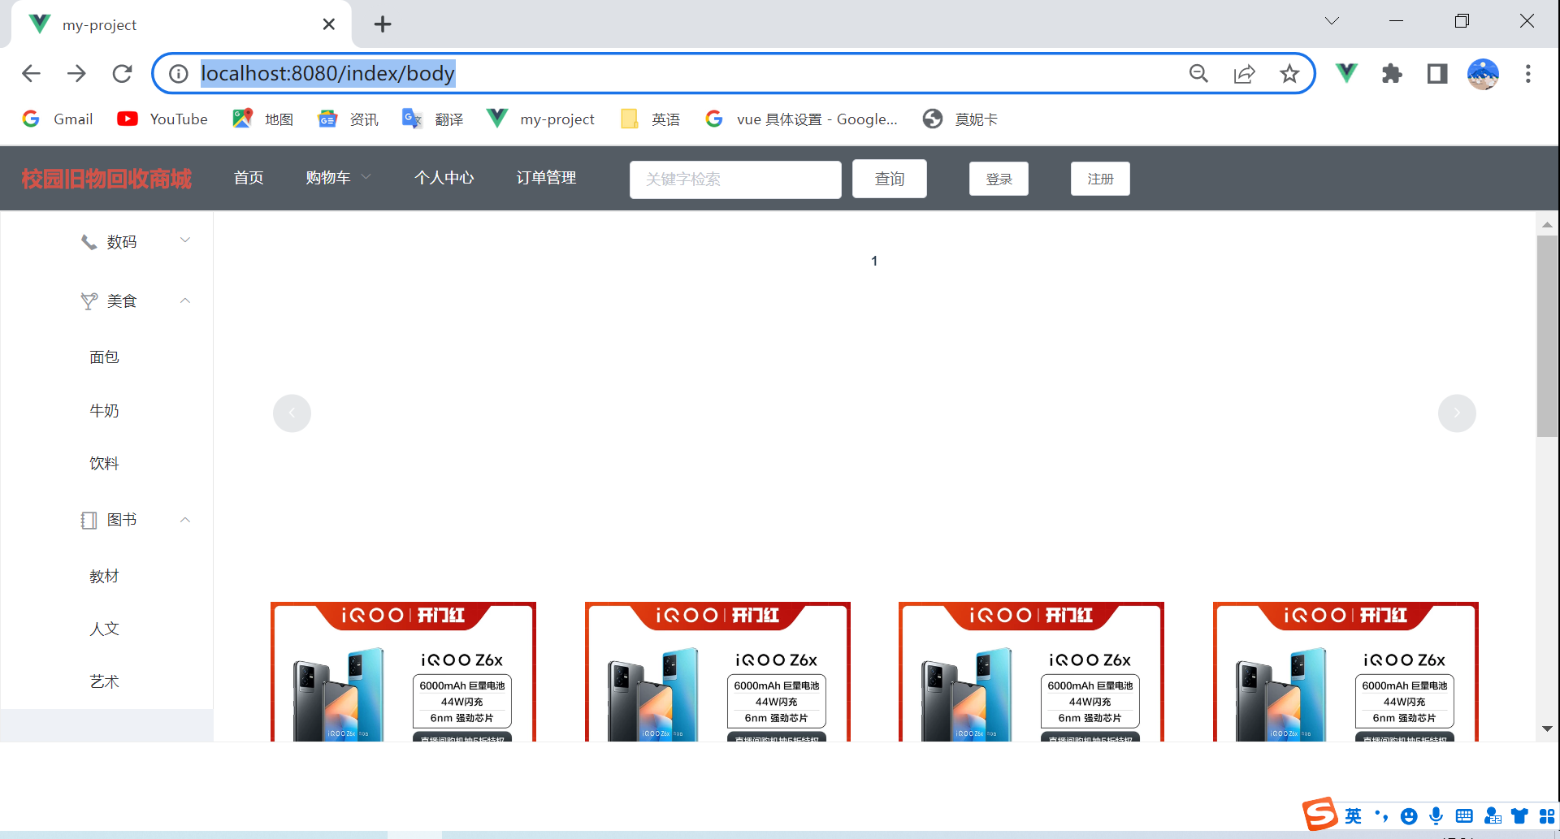The height and width of the screenshot is (839, 1560).
Task: Open 订单管理 in the nav bar
Action: [546, 178]
